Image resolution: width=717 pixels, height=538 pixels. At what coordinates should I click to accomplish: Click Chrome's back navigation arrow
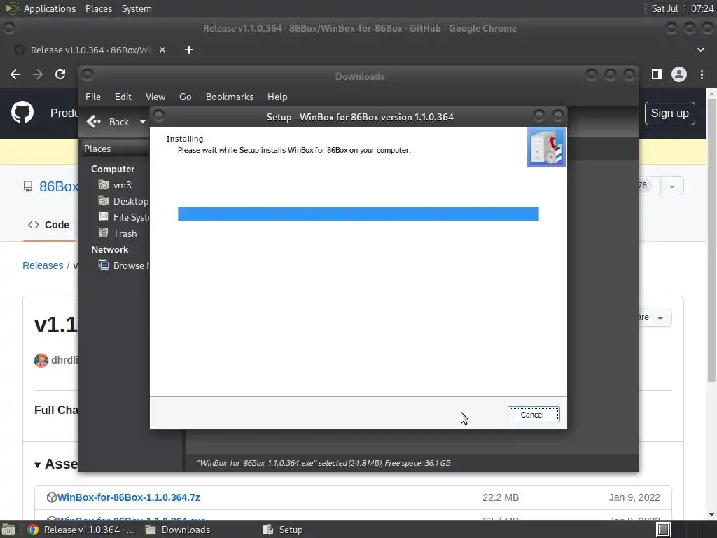point(15,74)
